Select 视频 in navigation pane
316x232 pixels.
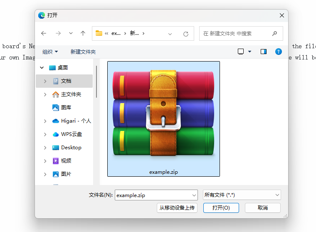pyautogui.click(x=66, y=161)
